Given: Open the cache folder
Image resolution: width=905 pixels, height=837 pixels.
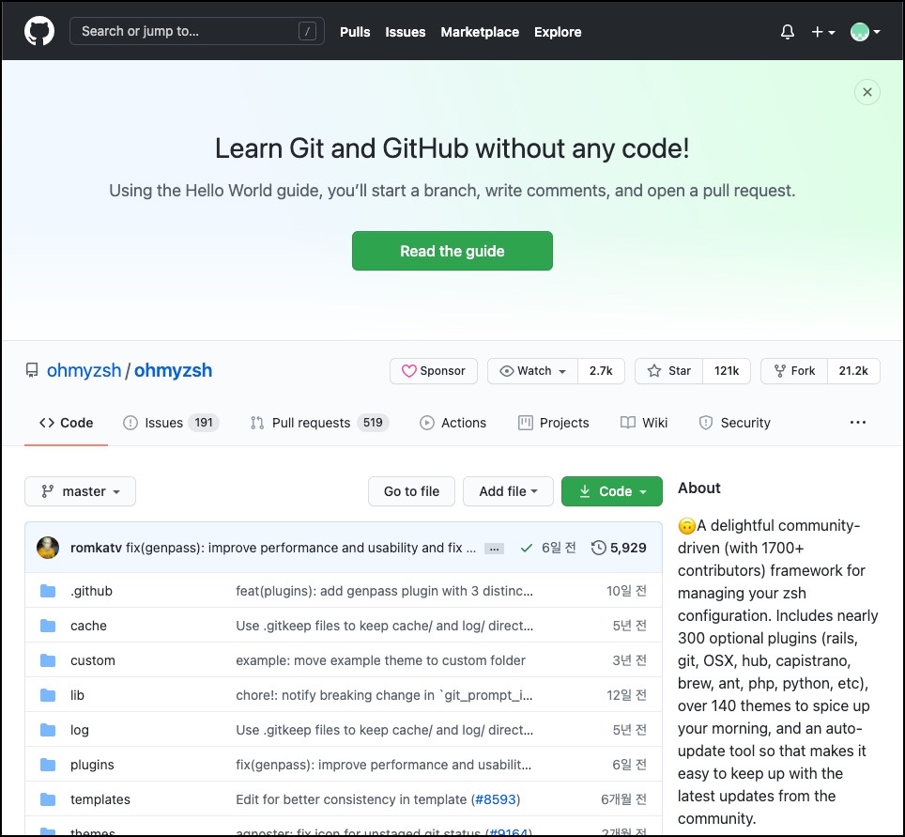Looking at the screenshot, I should (88, 626).
